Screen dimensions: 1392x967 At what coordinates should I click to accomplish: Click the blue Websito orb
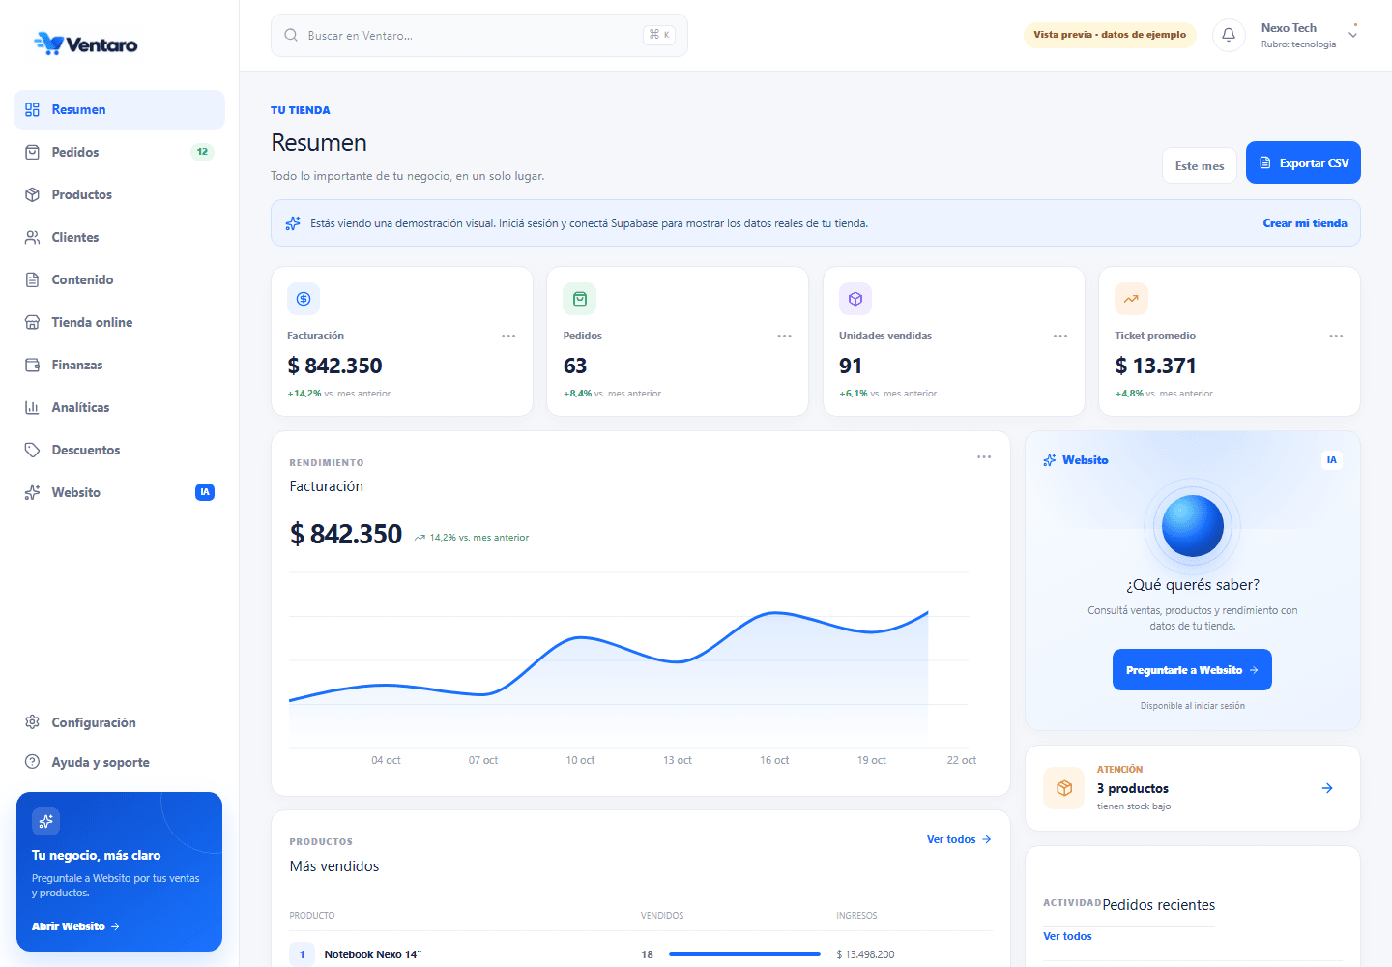pos(1193,526)
